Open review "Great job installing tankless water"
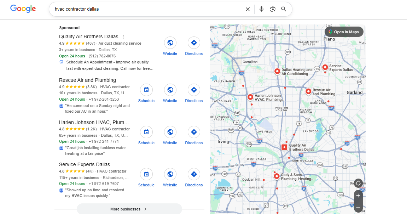 click(95, 151)
